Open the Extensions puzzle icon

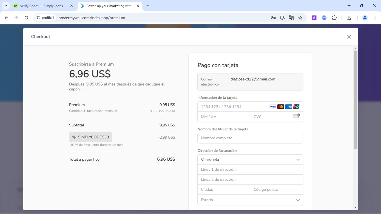pos(334,18)
